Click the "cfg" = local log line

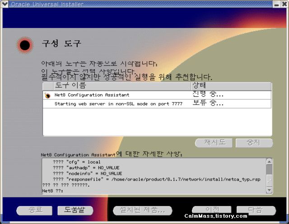click(77, 162)
